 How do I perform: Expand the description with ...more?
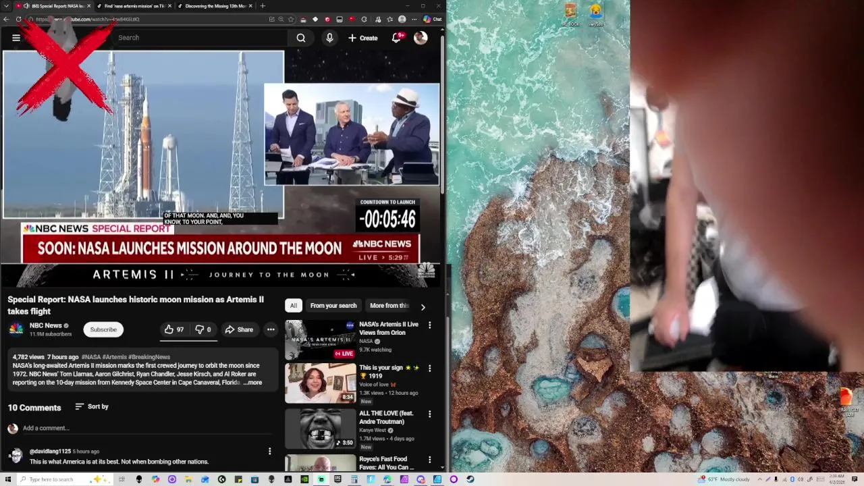tap(252, 383)
